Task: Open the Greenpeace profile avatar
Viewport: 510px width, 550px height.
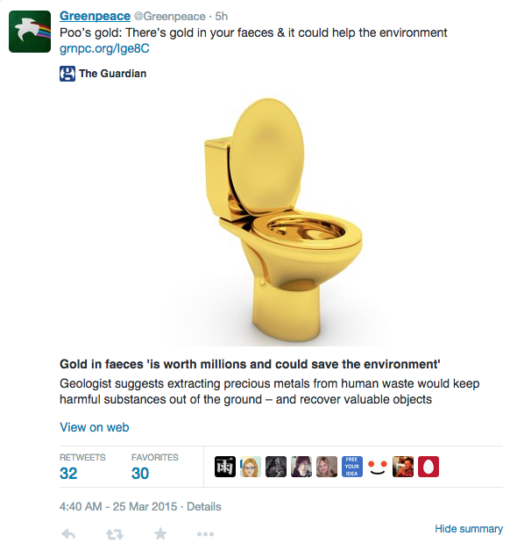Action: [30, 32]
